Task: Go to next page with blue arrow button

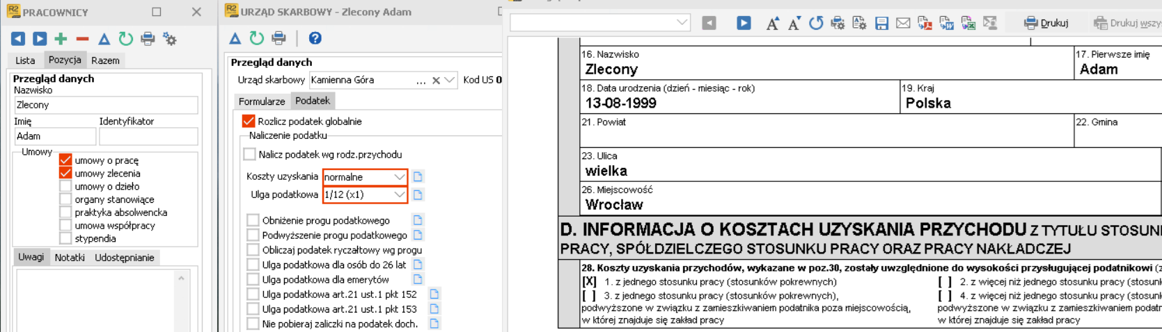Action: 744,24
